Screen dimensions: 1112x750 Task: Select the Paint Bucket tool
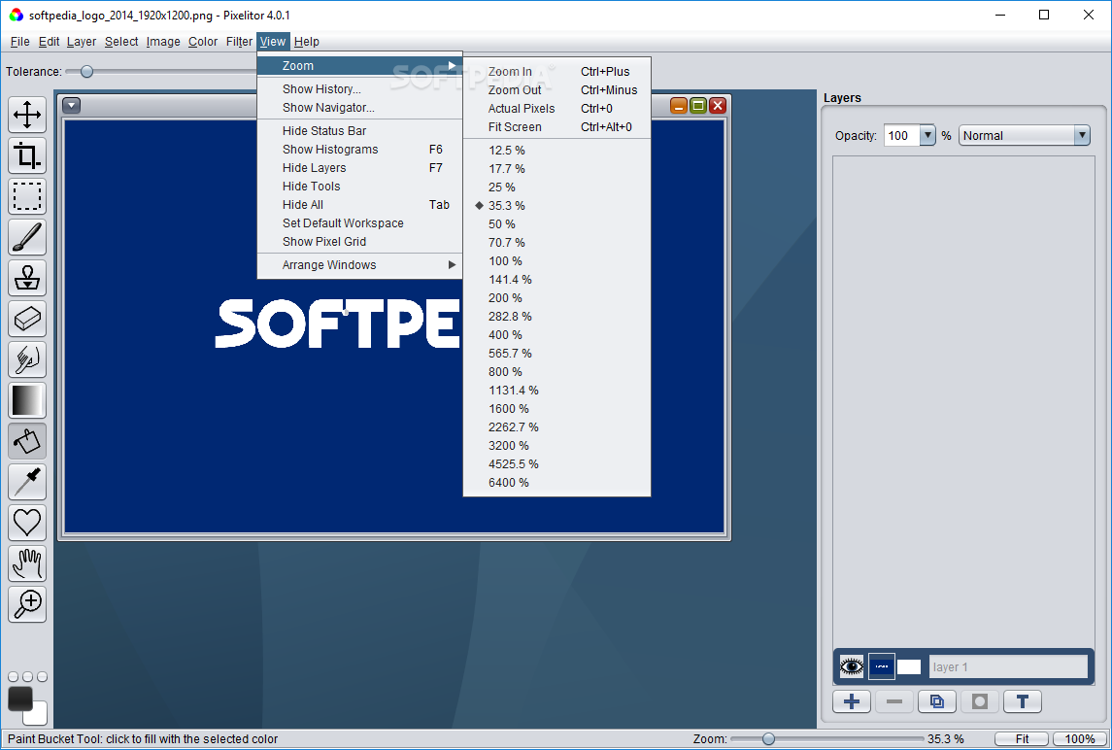[x=27, y=441]
